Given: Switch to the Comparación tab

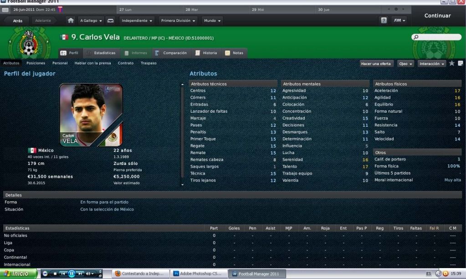Looking at the screenshot, I should tap(171, 53).
